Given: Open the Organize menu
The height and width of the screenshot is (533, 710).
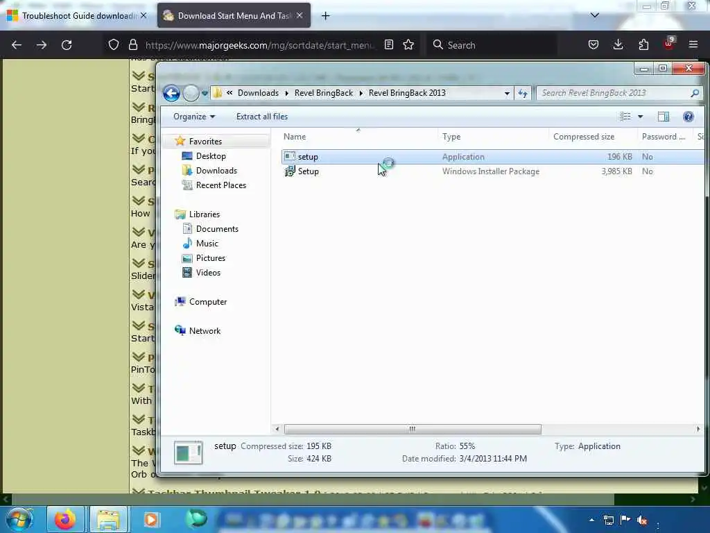Looking at the screenshot, I should (194, 117).
